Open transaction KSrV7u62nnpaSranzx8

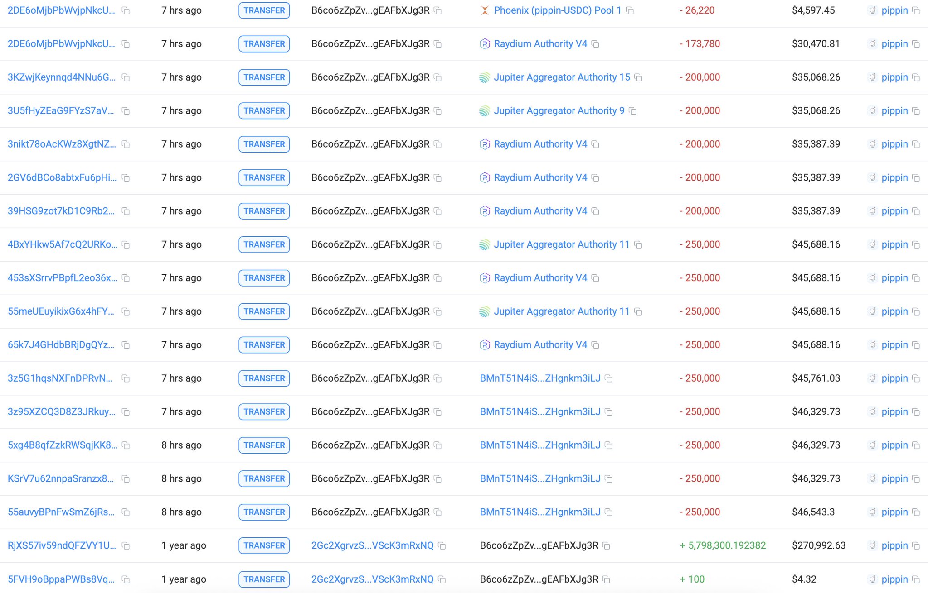[61, 478]
